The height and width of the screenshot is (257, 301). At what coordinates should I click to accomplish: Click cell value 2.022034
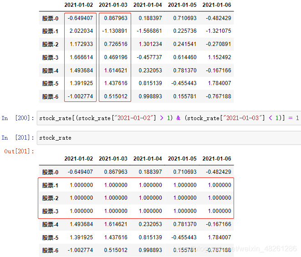(81, 31)
